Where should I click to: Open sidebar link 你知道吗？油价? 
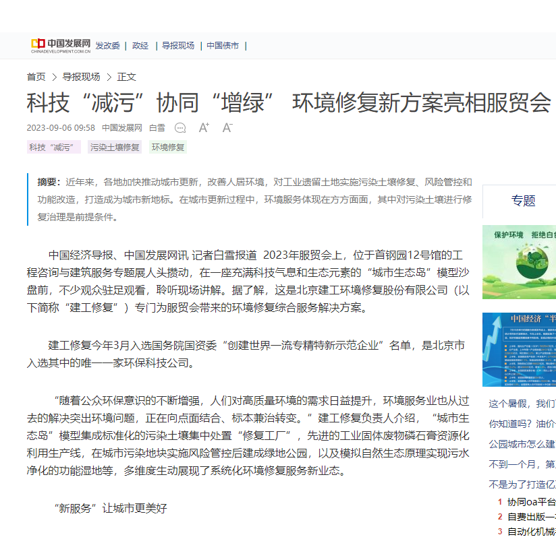tap(522, 424)
